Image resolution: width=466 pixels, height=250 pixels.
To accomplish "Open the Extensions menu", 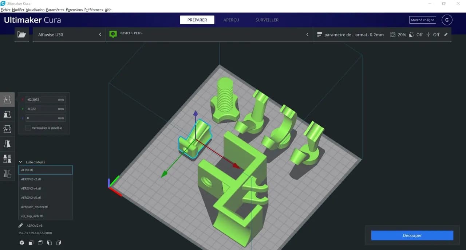I will coord(74,10).
